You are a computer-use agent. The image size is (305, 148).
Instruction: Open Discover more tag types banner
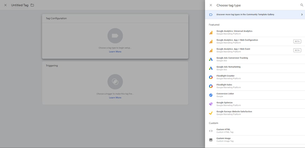245,15
